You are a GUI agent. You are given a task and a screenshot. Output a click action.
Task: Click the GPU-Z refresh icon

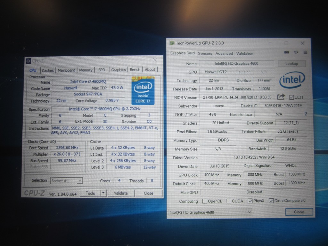(296, 52)
